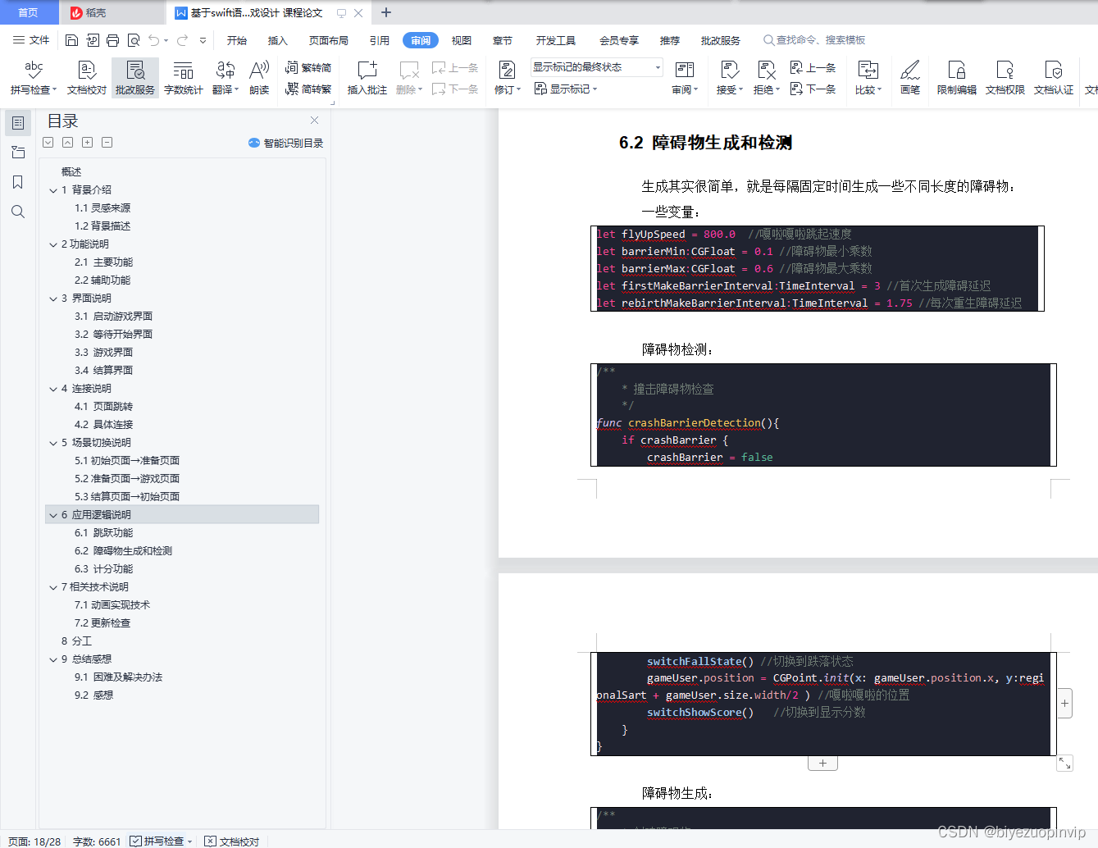Collapse the '3 界面说明' outline section

tap(53, 299)
